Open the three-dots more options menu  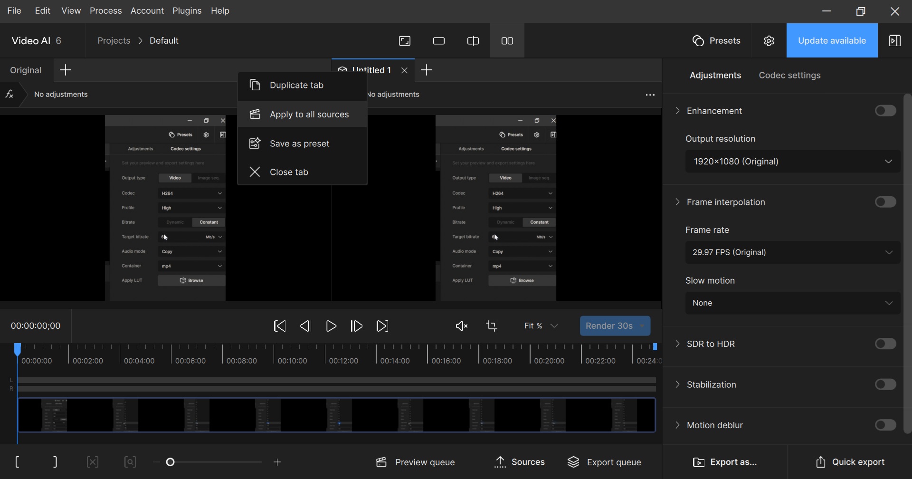click(650, 95)
